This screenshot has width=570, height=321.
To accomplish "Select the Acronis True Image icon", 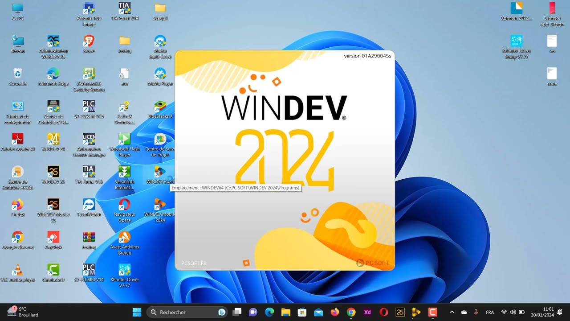I will (x=89, y=14).
